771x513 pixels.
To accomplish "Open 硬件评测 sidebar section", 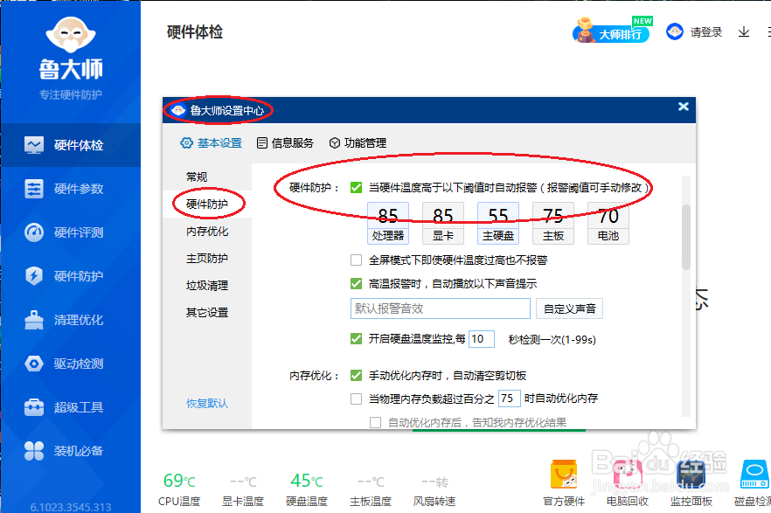I will 70,232.
